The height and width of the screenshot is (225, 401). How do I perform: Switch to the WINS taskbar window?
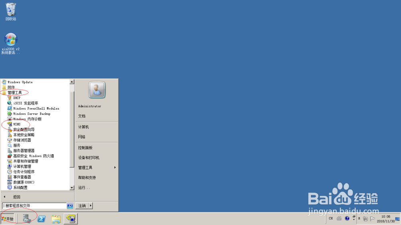(71, 219)
